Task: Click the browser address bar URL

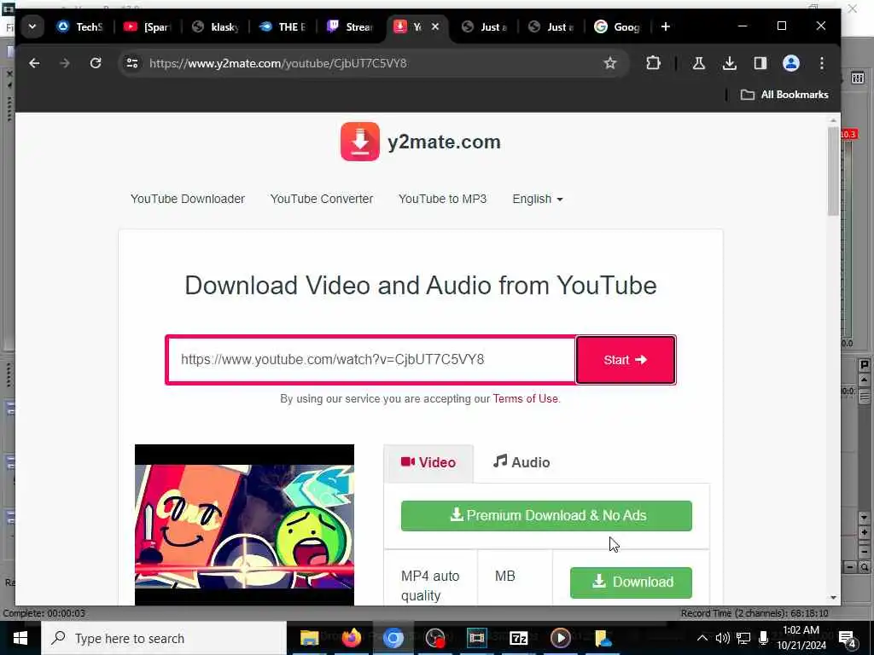Action: coord(277,63)
